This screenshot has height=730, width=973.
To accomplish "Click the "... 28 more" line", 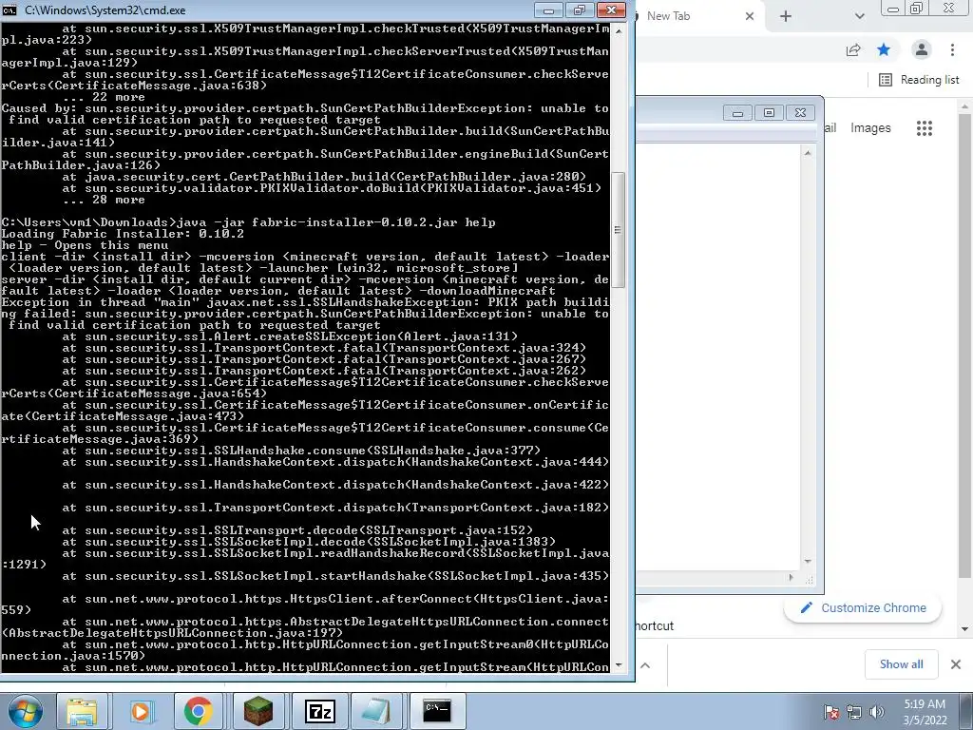I will (x=103, y=200).
